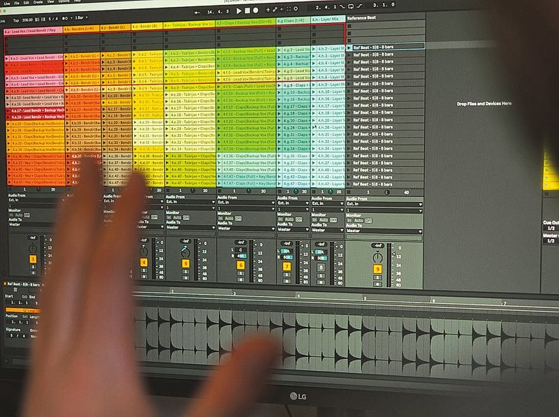Open Audio From 'Ext. In' dropdown on track 7

click(x=293, y=203)
